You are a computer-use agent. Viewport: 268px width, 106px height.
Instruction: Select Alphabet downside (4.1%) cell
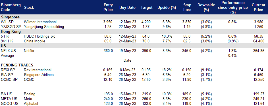pos(206,104)
